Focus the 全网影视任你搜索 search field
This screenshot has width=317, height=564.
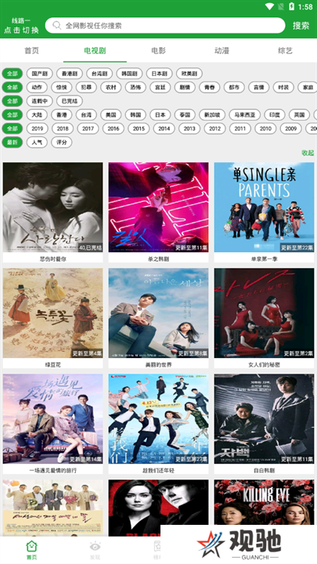[165, 26]
